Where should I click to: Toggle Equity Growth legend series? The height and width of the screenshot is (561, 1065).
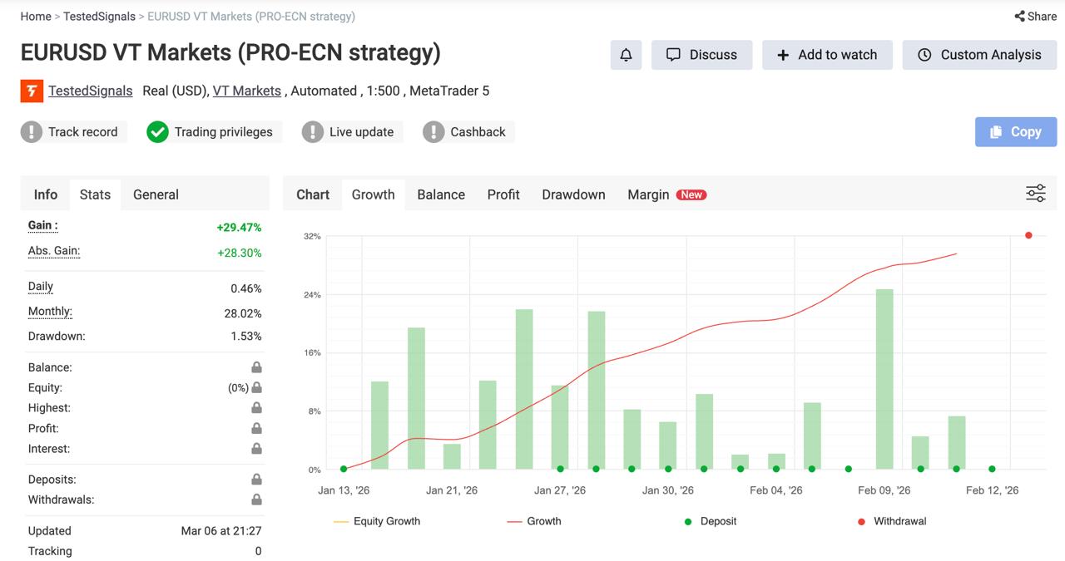tap(377, 521)
